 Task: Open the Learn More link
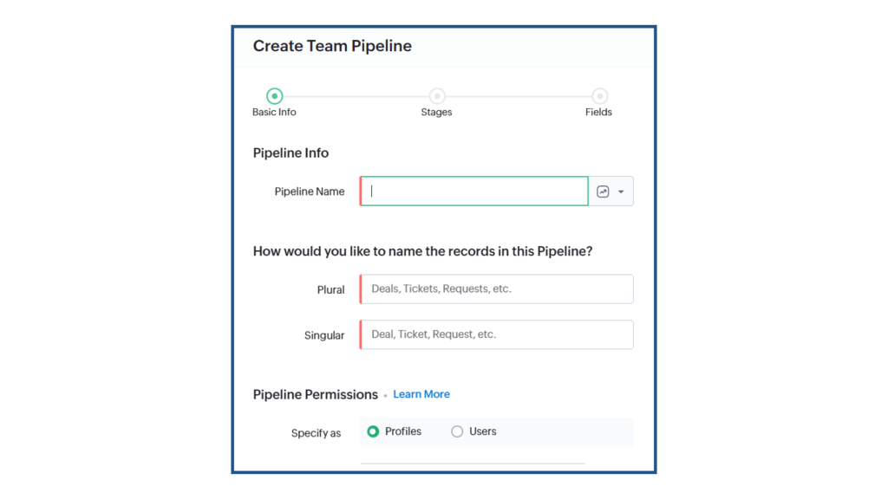[x=421, y=394]
